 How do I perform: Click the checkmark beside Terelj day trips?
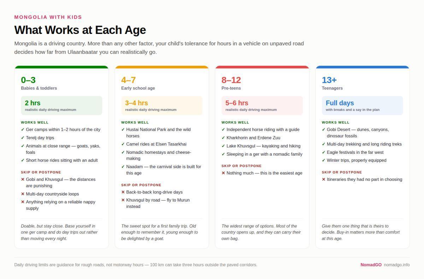[x=23, y=138]
